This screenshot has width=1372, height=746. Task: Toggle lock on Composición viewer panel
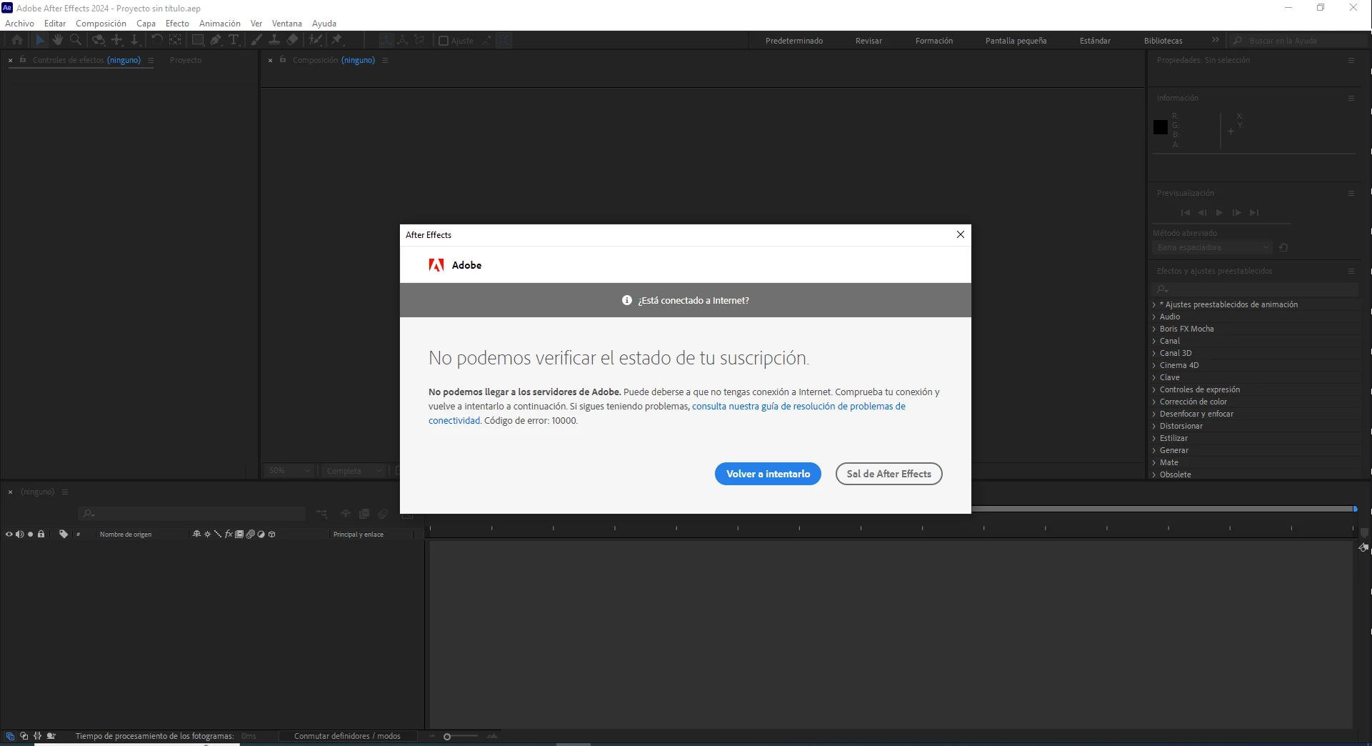click(x=283, y=60)
